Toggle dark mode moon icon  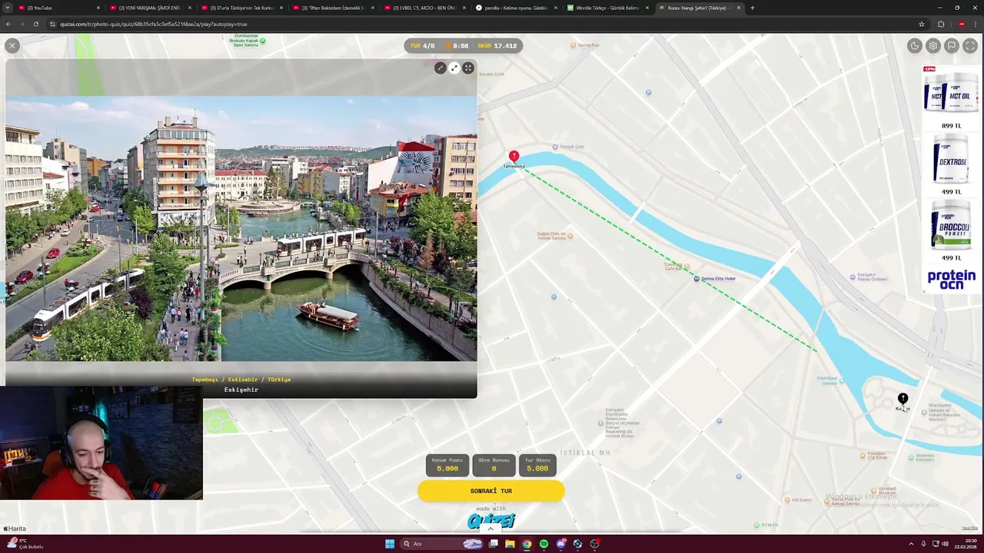pyautogui.click(x=915, y=46)
